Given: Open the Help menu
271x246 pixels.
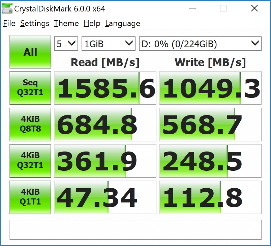Looking at the screenshot, I should 92,23.
